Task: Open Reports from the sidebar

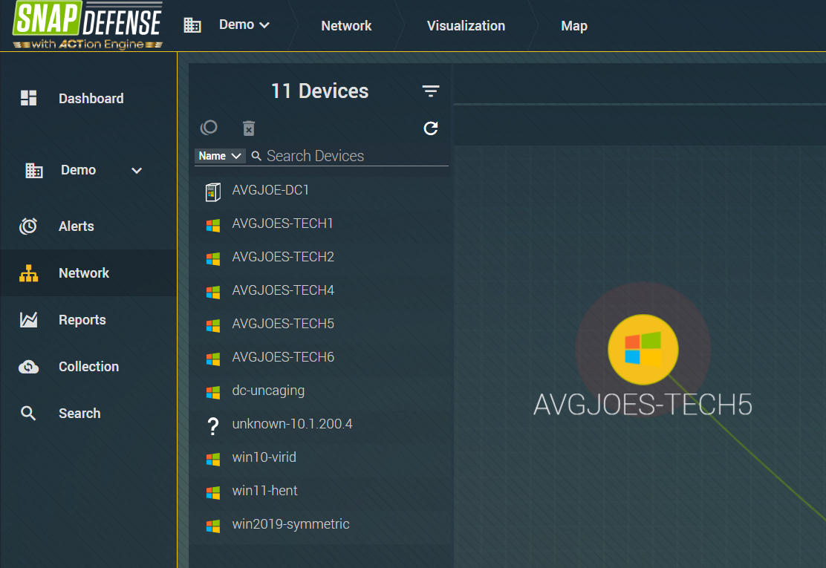Action: coord(82,319)
